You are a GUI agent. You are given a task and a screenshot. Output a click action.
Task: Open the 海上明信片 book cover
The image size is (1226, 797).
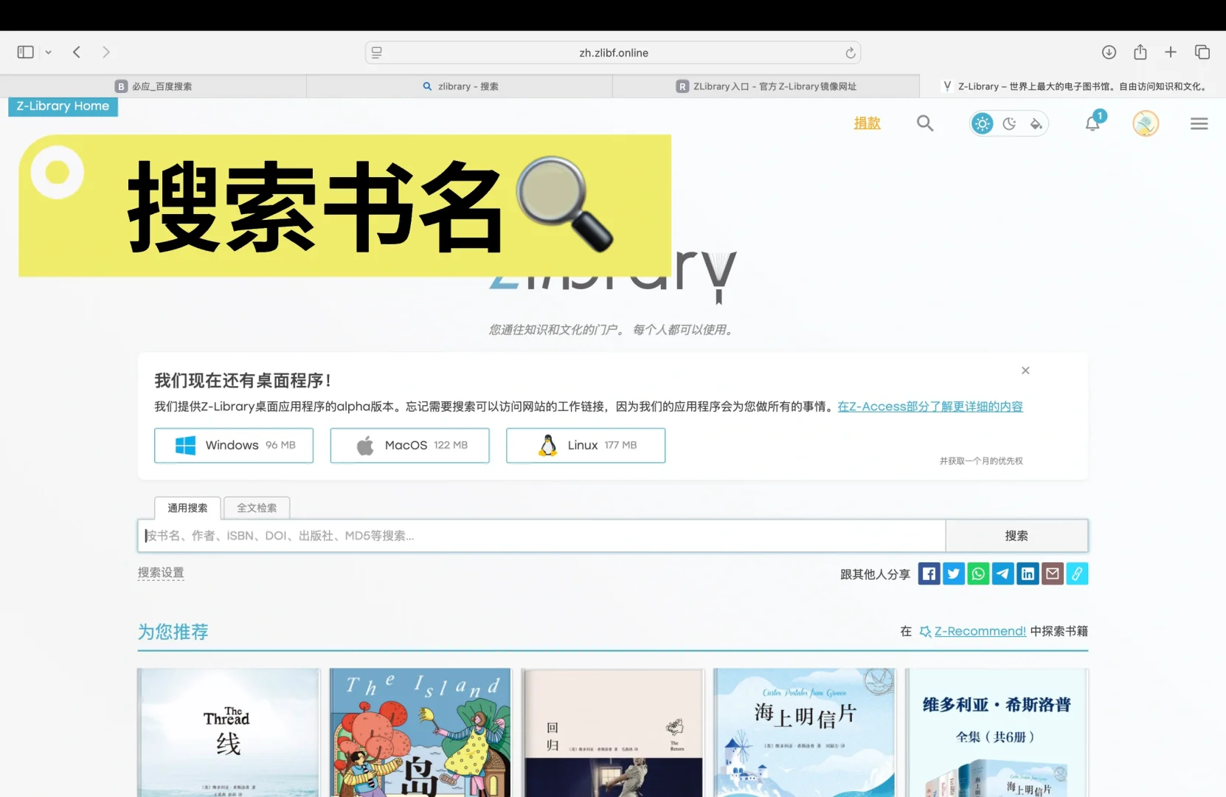(805, 733)
